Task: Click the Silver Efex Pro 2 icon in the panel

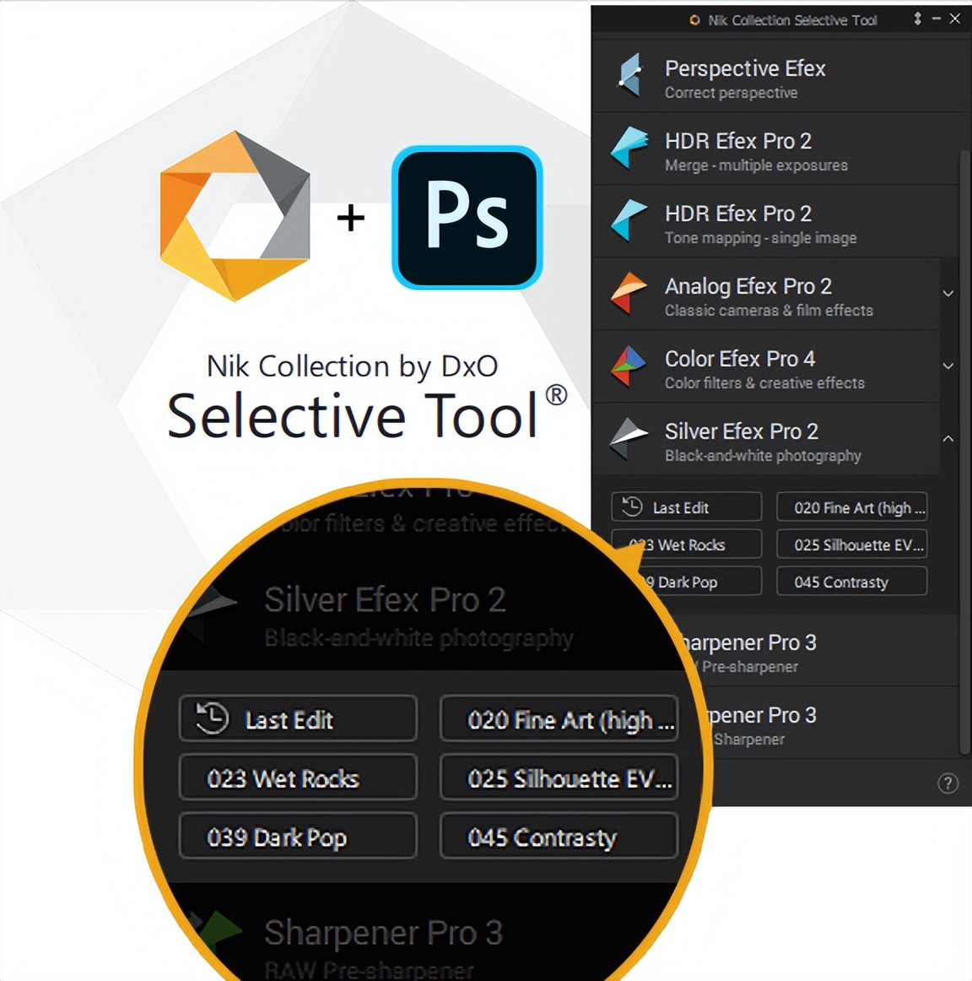Action: (629, 438)
